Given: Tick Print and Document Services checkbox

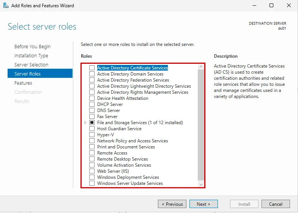Looking at the screenshot, I should pos(92,147).
